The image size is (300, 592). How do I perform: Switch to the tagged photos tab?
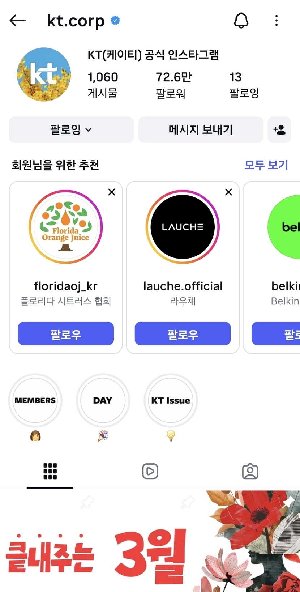coord(250,471)
